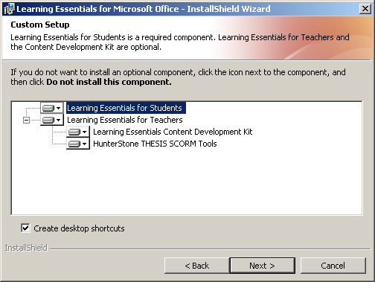Click the drive icon beside Learning Essentials for Teachers
This screenshot has width=375, height=282.
coord(48,121)
